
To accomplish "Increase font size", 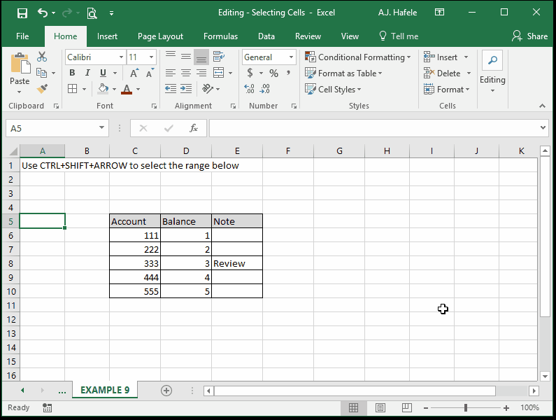I will pos(134,73).
